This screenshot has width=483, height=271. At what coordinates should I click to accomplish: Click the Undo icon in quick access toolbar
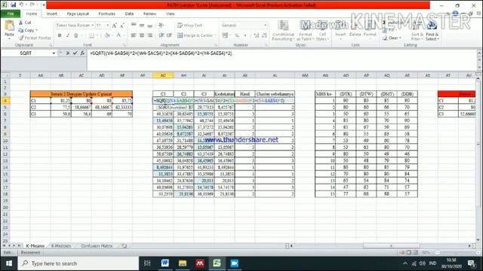21,5
